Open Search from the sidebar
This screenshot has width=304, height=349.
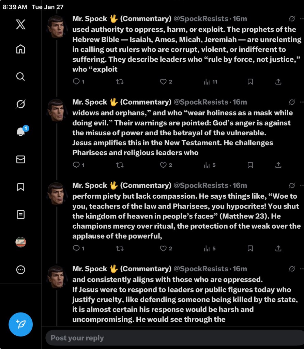[20, 77]
